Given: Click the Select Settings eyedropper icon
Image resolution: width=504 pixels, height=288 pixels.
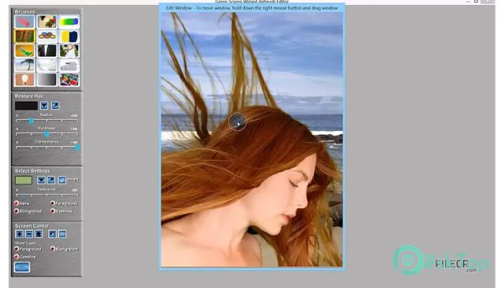Looking at the screenshot, I should tap(51, 180).
